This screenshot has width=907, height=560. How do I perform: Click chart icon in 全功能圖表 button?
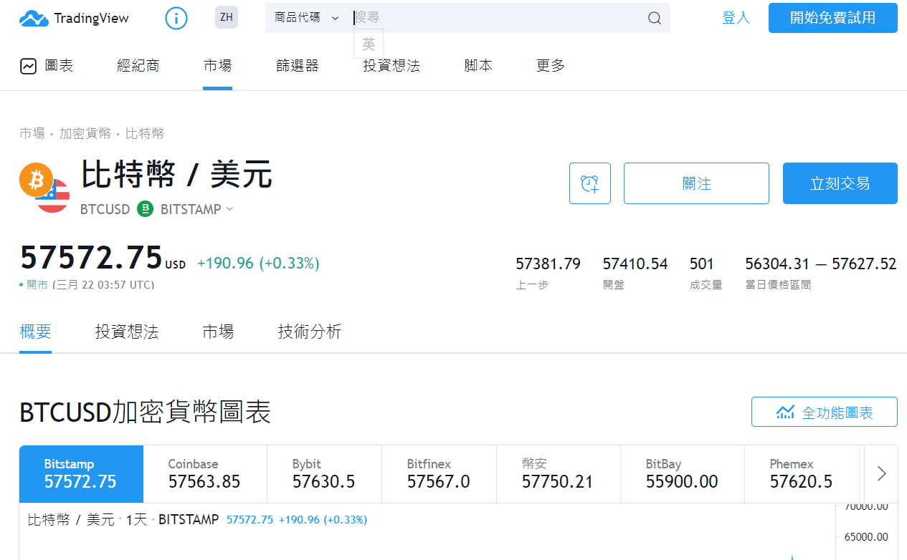point(786,412)
